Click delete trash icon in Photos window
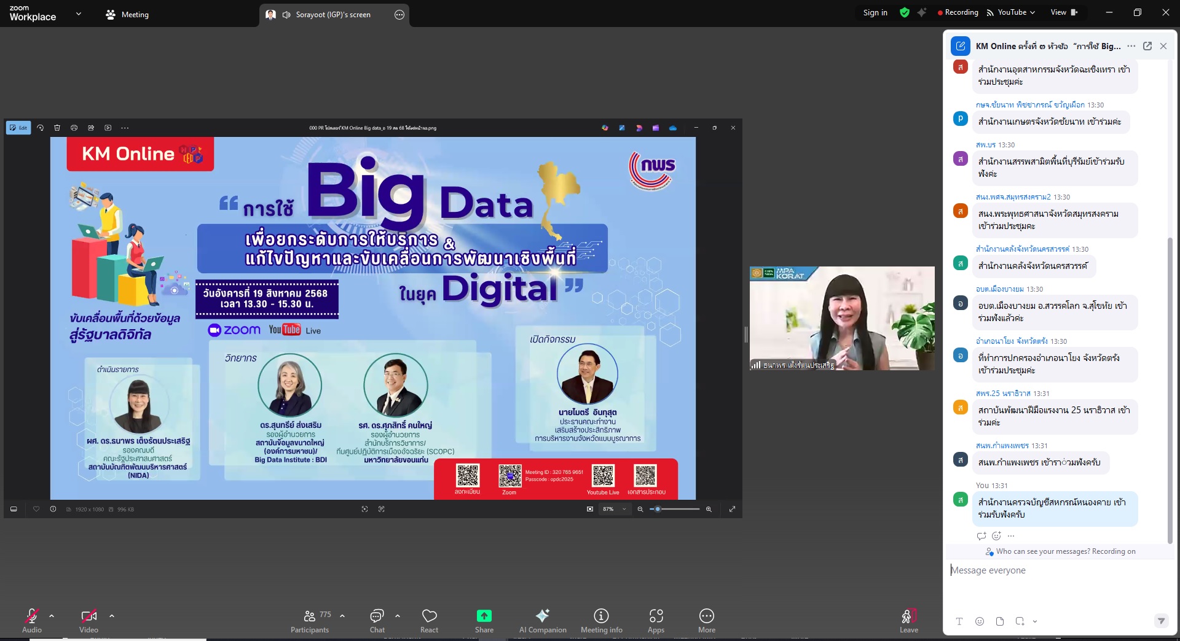 57,128
